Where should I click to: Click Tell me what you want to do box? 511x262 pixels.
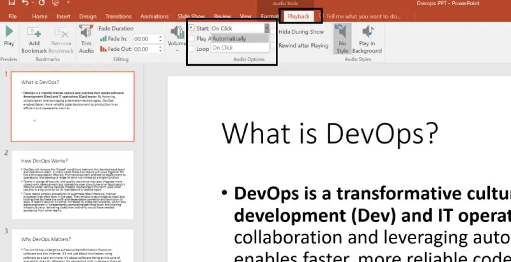363,16
